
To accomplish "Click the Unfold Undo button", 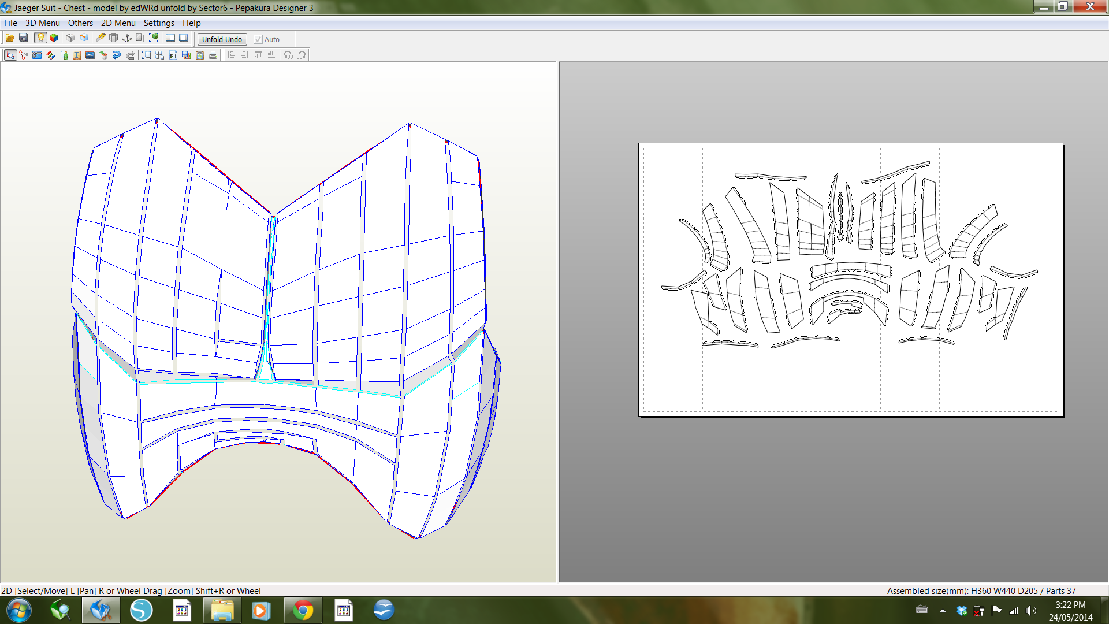I will tap(222, 39).
